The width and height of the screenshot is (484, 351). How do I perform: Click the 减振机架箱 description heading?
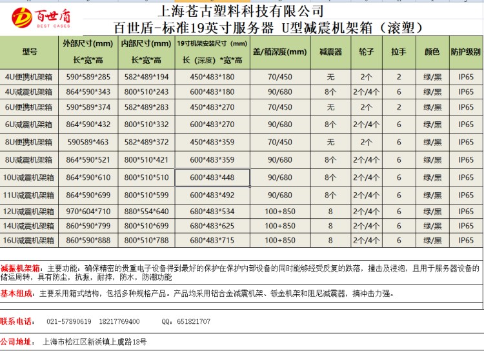pos(20,267)
